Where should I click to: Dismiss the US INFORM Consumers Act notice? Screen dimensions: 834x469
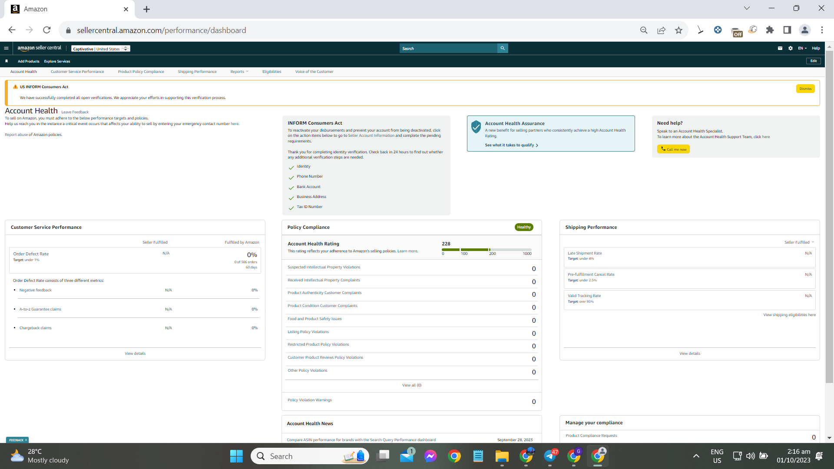point(805,89)
